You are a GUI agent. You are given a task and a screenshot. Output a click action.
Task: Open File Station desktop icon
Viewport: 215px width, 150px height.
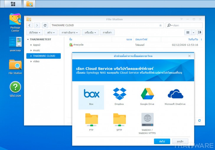(x=15, y=67)
